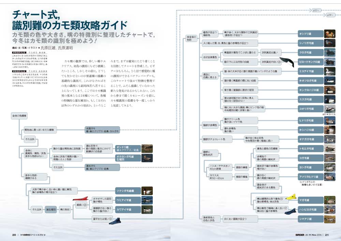Select the 白く太い眉斑が目立つ box

pos(240,219)
